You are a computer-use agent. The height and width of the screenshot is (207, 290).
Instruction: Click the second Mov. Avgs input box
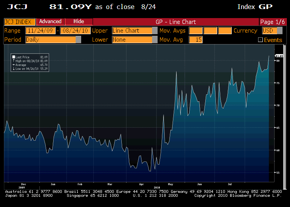(210, 31)
